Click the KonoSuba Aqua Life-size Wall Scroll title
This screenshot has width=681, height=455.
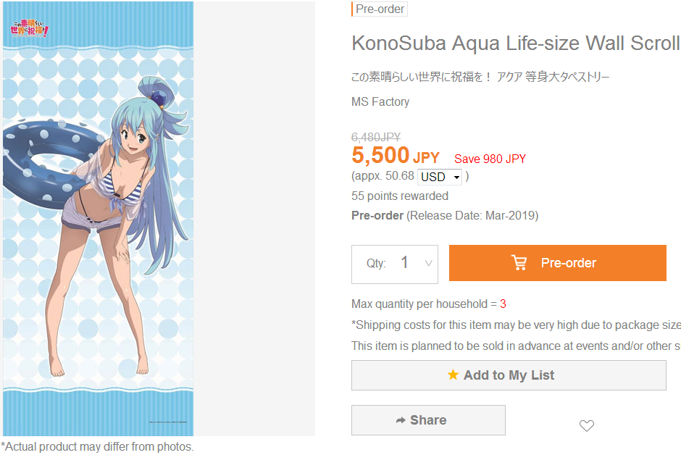point(515,43)
